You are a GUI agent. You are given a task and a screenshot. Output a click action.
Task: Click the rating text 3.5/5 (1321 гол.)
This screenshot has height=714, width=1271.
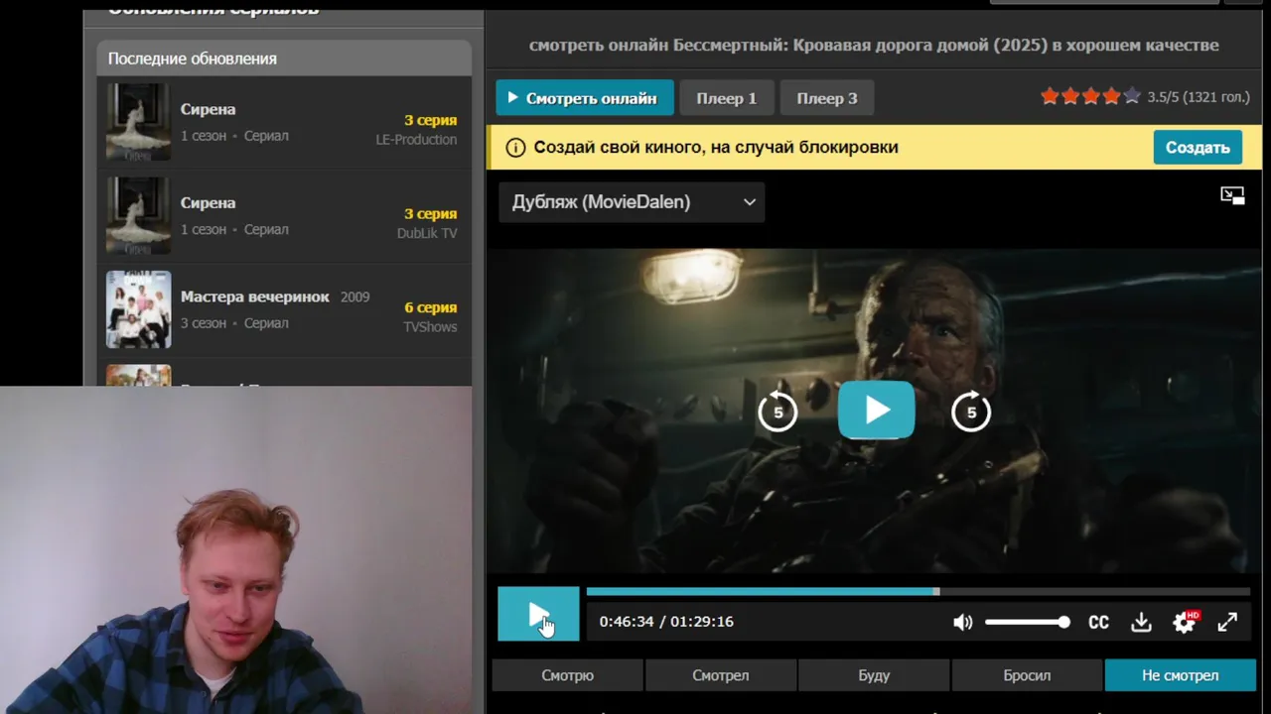click(1199, 97)
